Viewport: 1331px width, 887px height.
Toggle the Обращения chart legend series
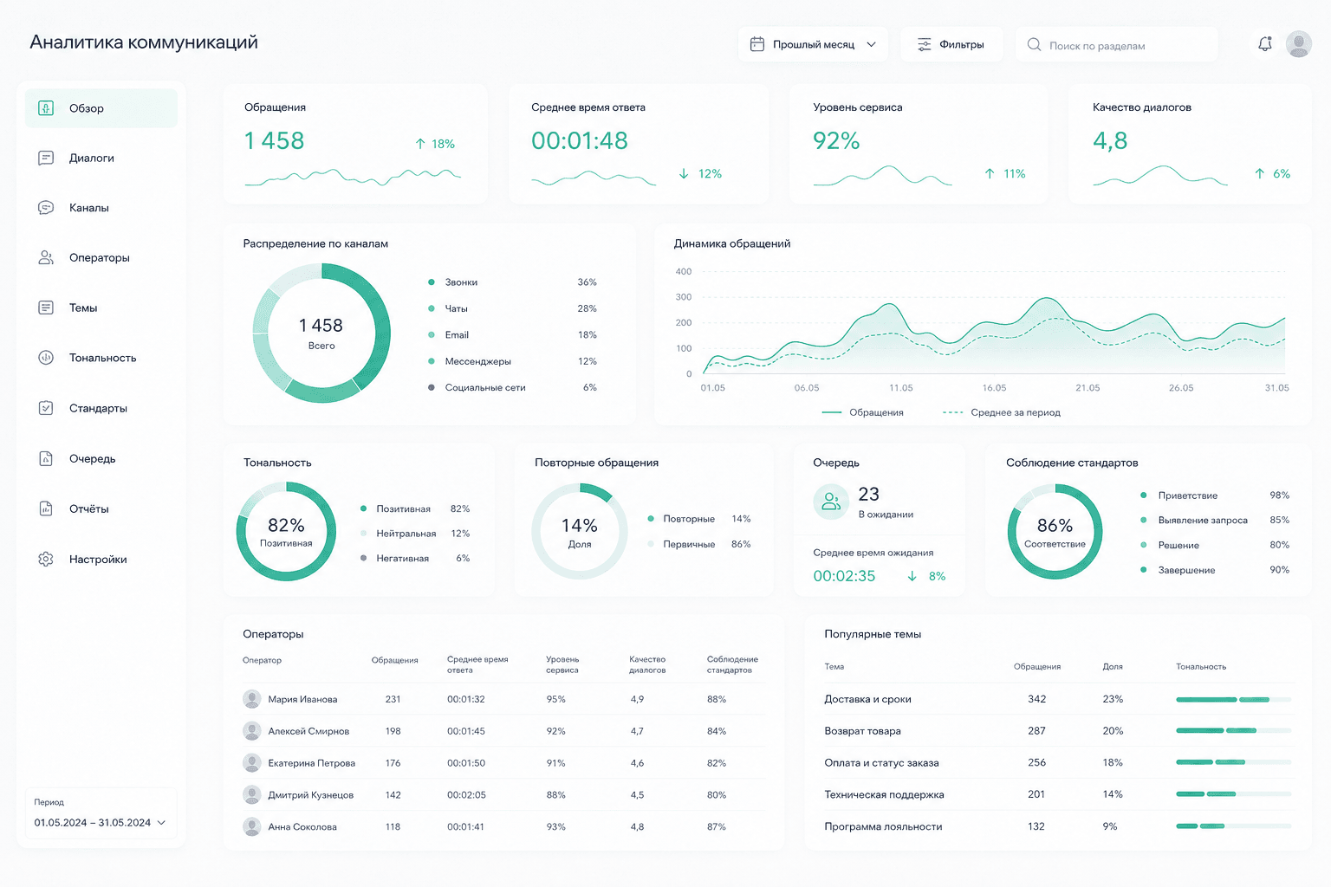[x=862, y=412]
